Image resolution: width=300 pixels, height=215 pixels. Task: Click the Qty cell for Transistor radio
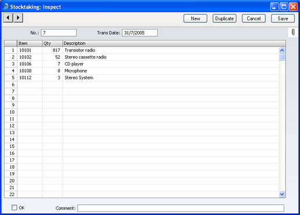52,50
